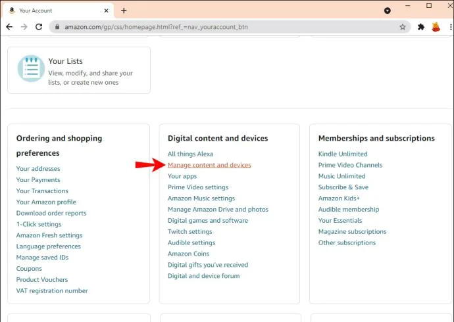
Task: Open Manage Amazon Drive and photos
Action: click(x=218, y=209)
